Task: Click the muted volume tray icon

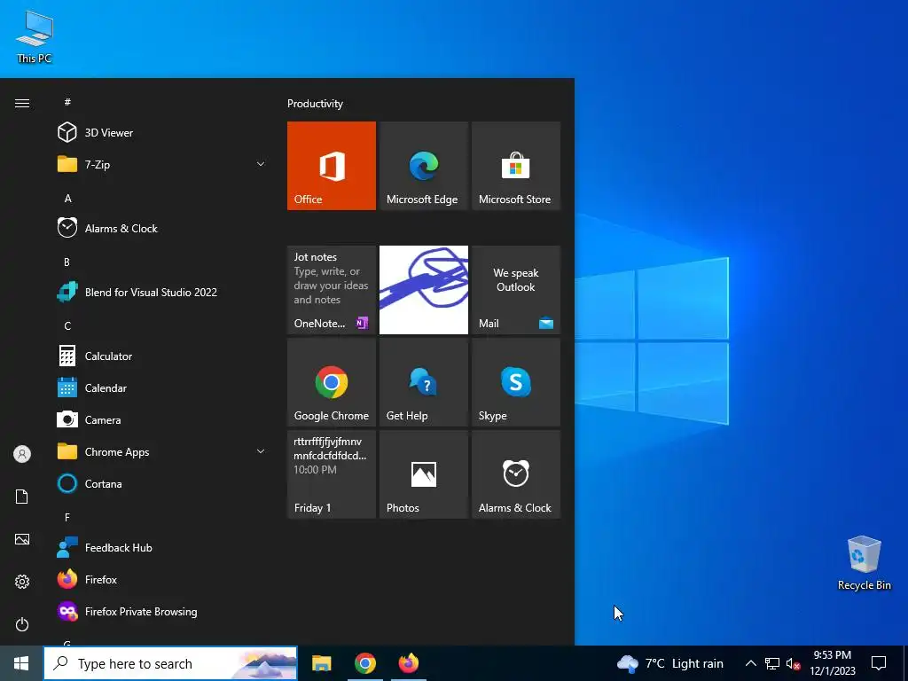Action: [x=793, y=663]
